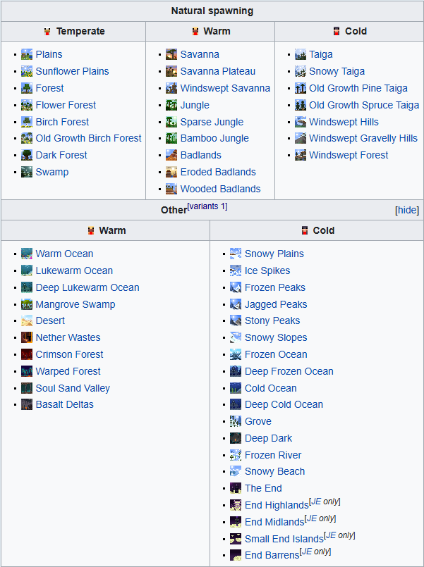
Task: Open the Windswept Gravelly Hills link
Action: pos(363,138)
